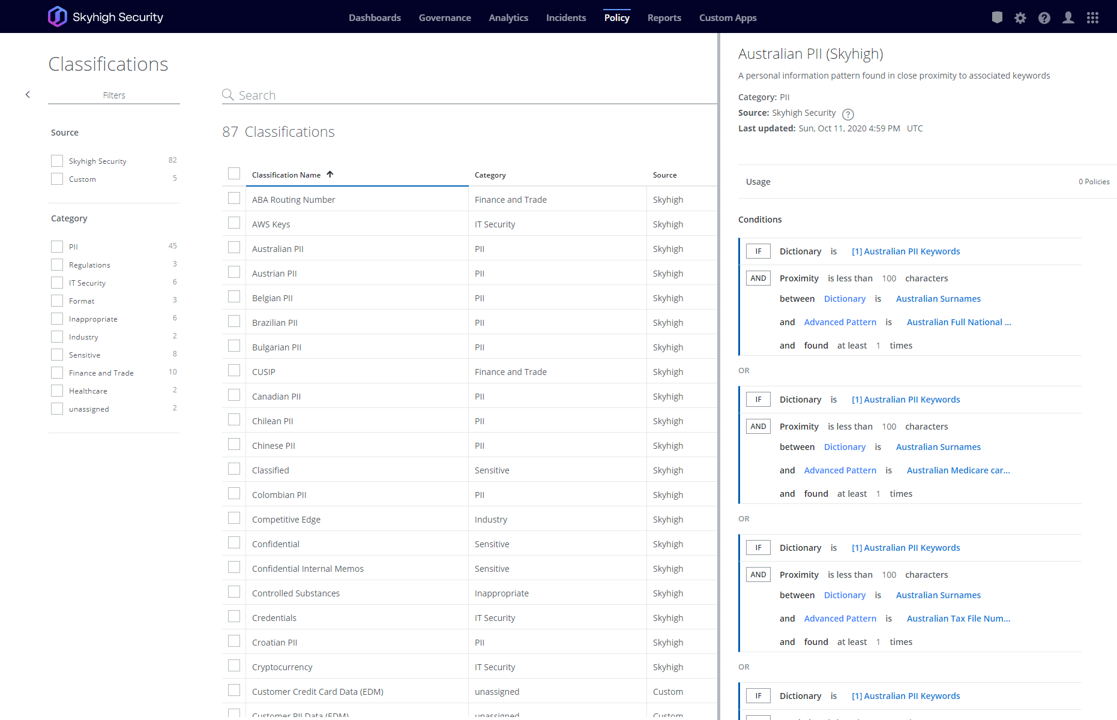Select the AWS Keys row checkbox
This screenshot has height=720, width=1117.
(234, 223)
